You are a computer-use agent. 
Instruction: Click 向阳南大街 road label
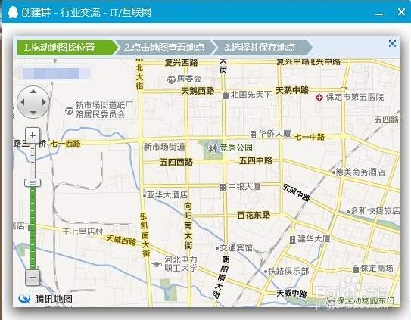(188, 225)
